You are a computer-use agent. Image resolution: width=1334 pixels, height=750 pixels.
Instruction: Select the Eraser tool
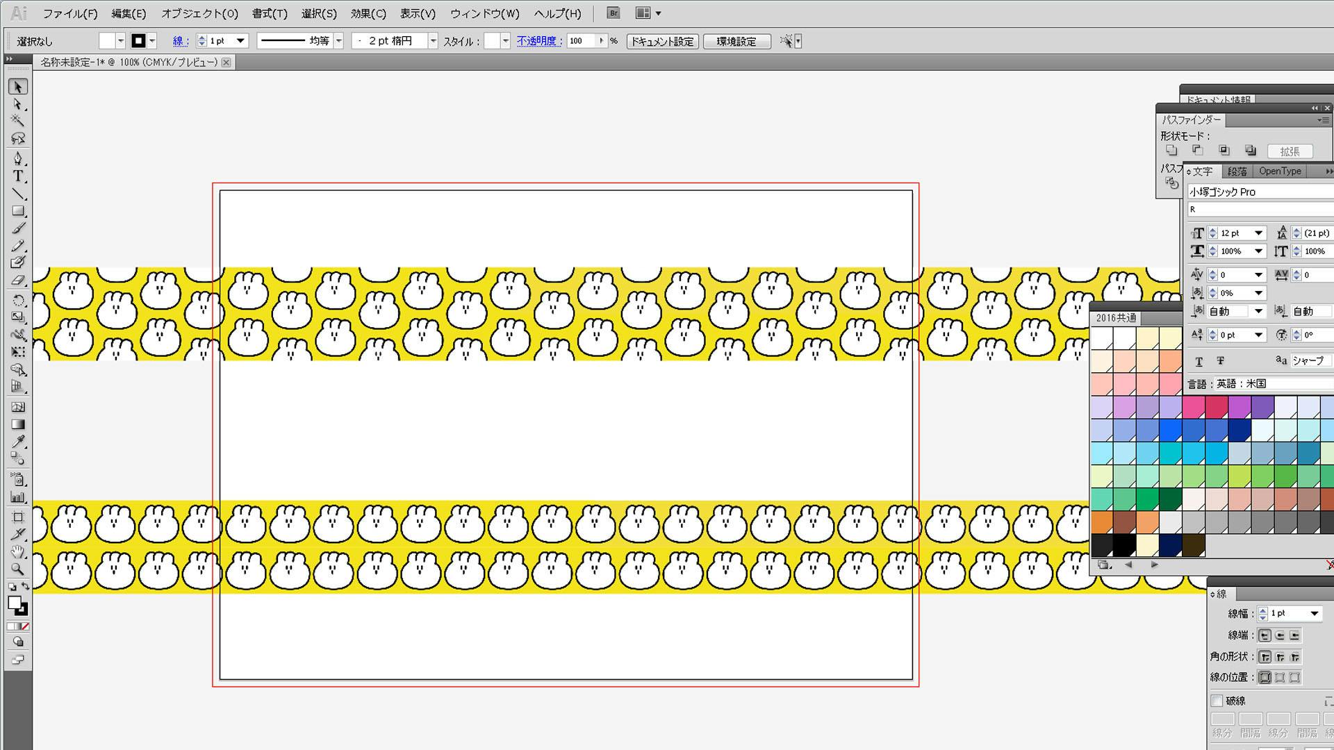(x=18, y=281)
